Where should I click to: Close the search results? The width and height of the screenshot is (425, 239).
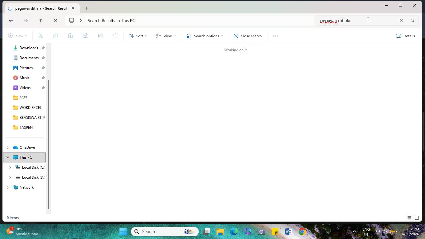click(248, 36)
